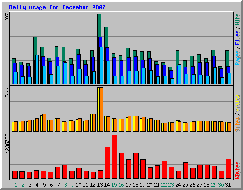The image size is (243, 190).
Task: Click the red KBytes bar for day 22
Action: [x=164, y=170]
